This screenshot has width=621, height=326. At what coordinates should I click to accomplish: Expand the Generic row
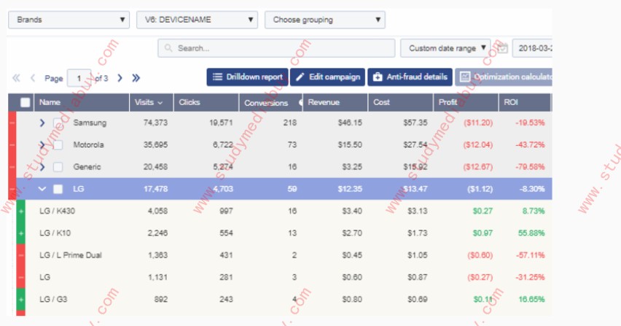42,167
